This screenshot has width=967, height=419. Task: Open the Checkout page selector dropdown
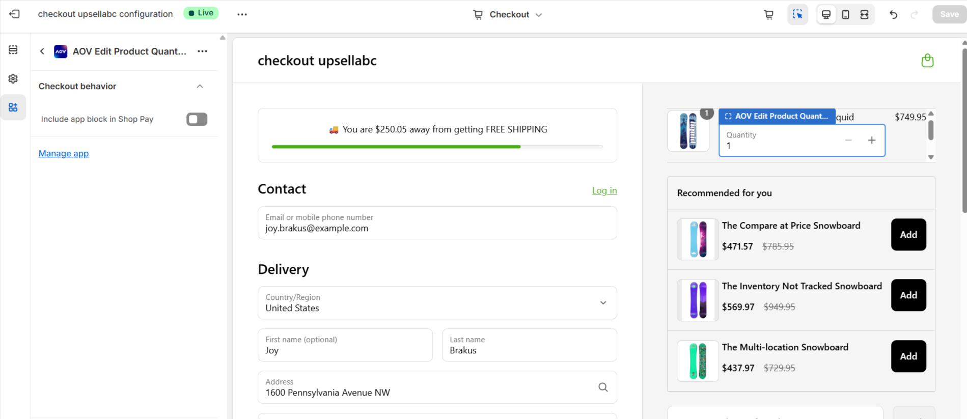[508, 15]
